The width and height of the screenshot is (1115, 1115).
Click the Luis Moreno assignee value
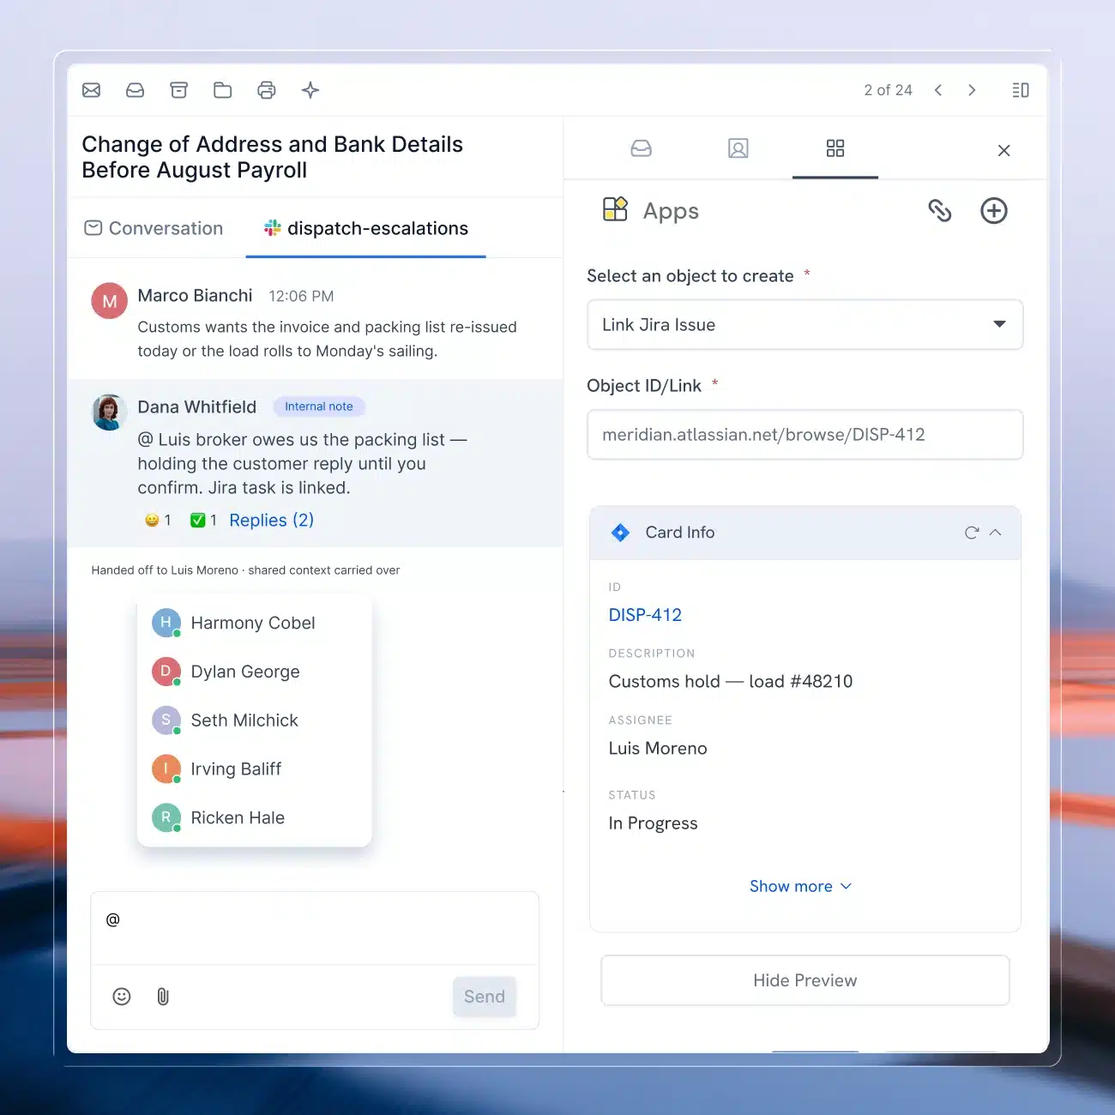658,749
